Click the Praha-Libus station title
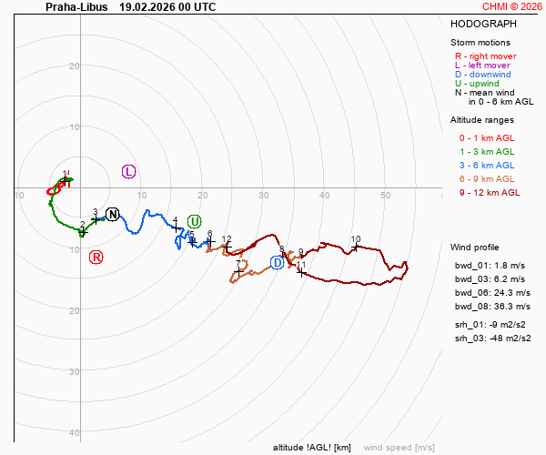 (76, 6)
